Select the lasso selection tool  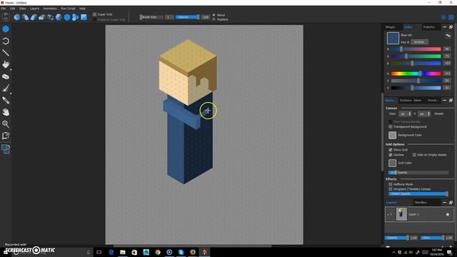[x=6, y=41]
